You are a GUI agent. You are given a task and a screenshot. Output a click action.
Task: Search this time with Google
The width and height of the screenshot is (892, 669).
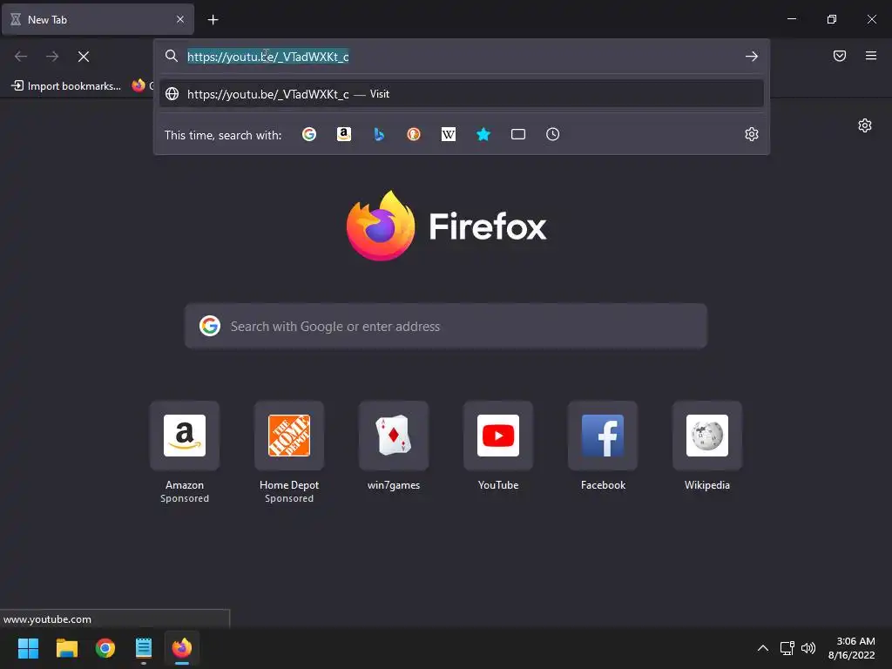click(309, 134)
